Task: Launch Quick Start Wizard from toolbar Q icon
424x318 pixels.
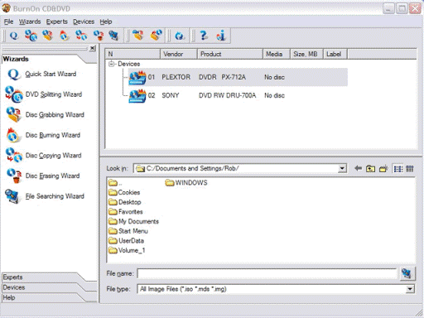Action: tap(13, 36)
